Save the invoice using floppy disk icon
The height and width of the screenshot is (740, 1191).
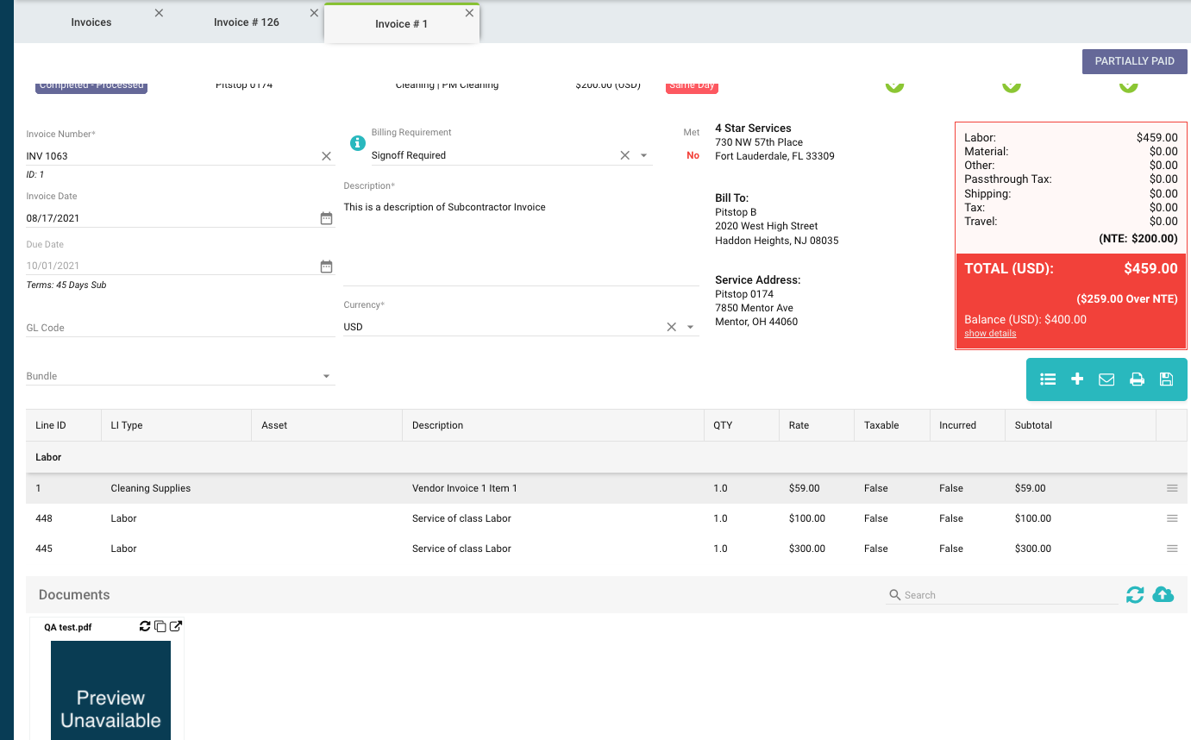pos(1166,379)
